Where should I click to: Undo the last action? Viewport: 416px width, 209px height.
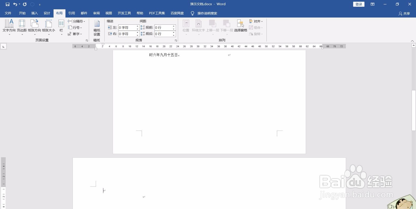point(15,4)
